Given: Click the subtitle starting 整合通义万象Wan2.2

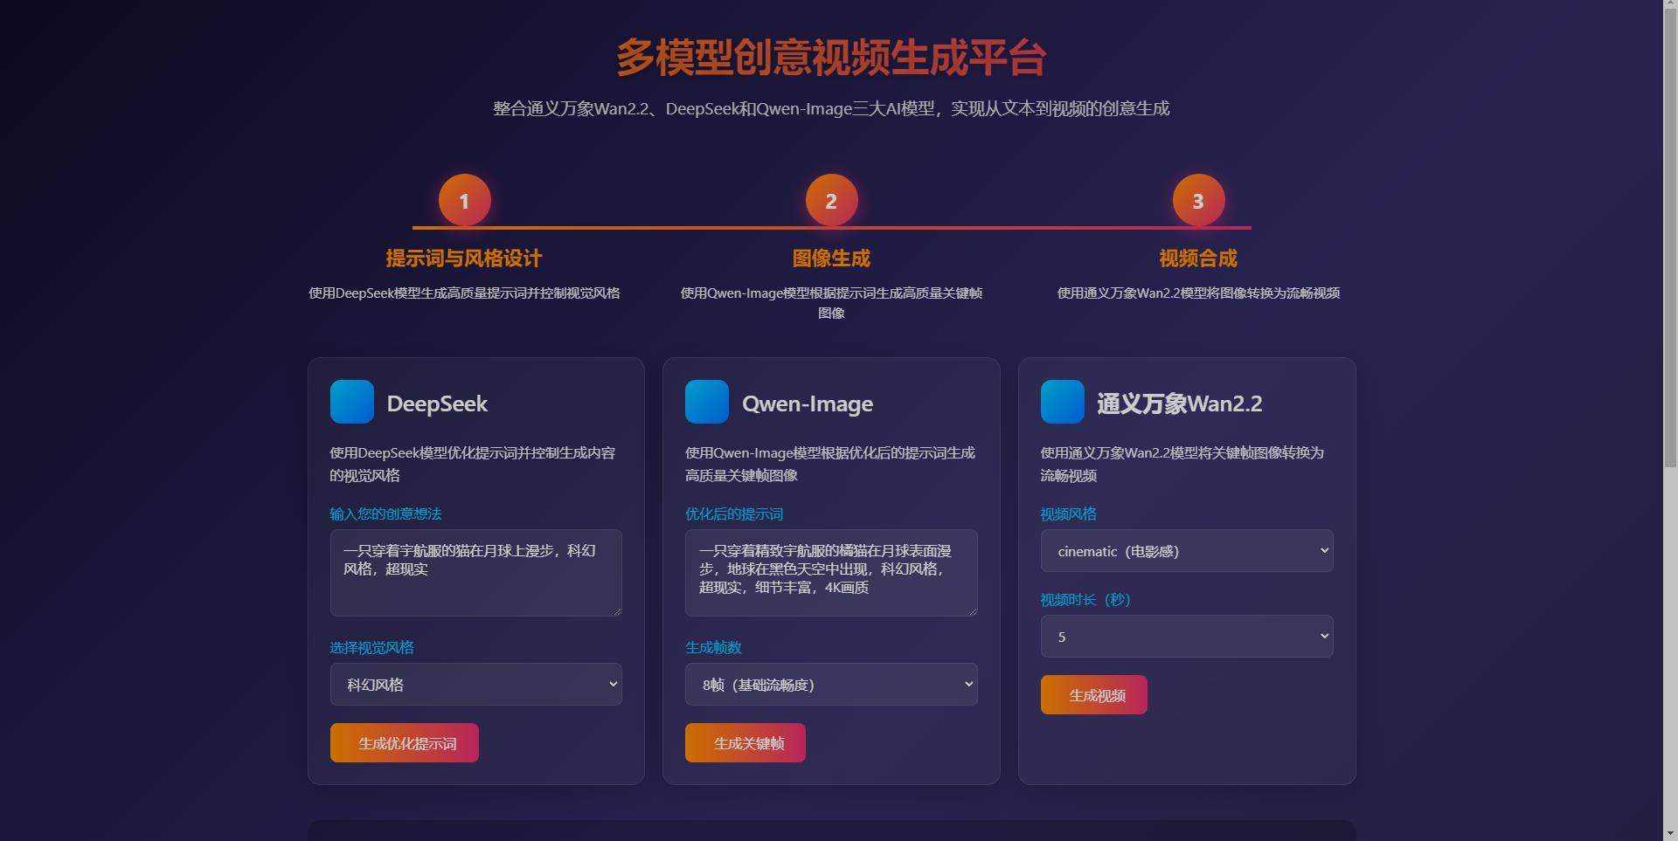Looking at the screenshot, I should [x=831, y=109].
